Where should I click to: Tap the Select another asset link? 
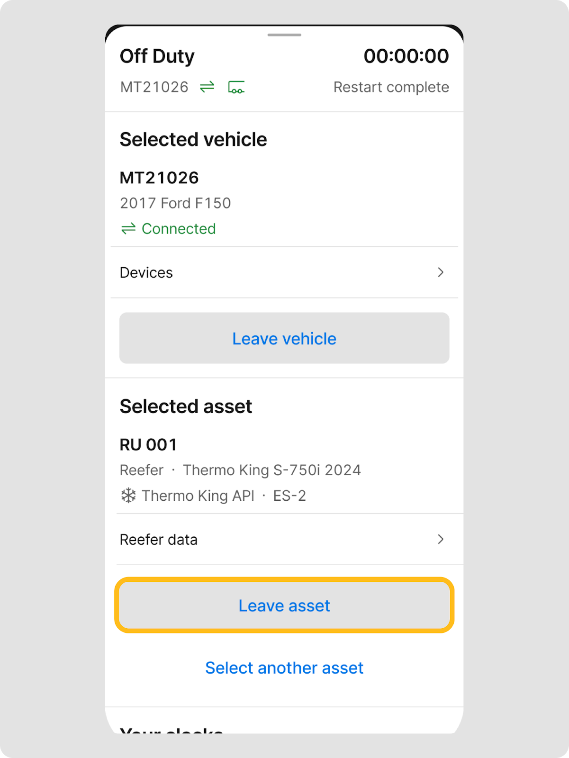284,668
